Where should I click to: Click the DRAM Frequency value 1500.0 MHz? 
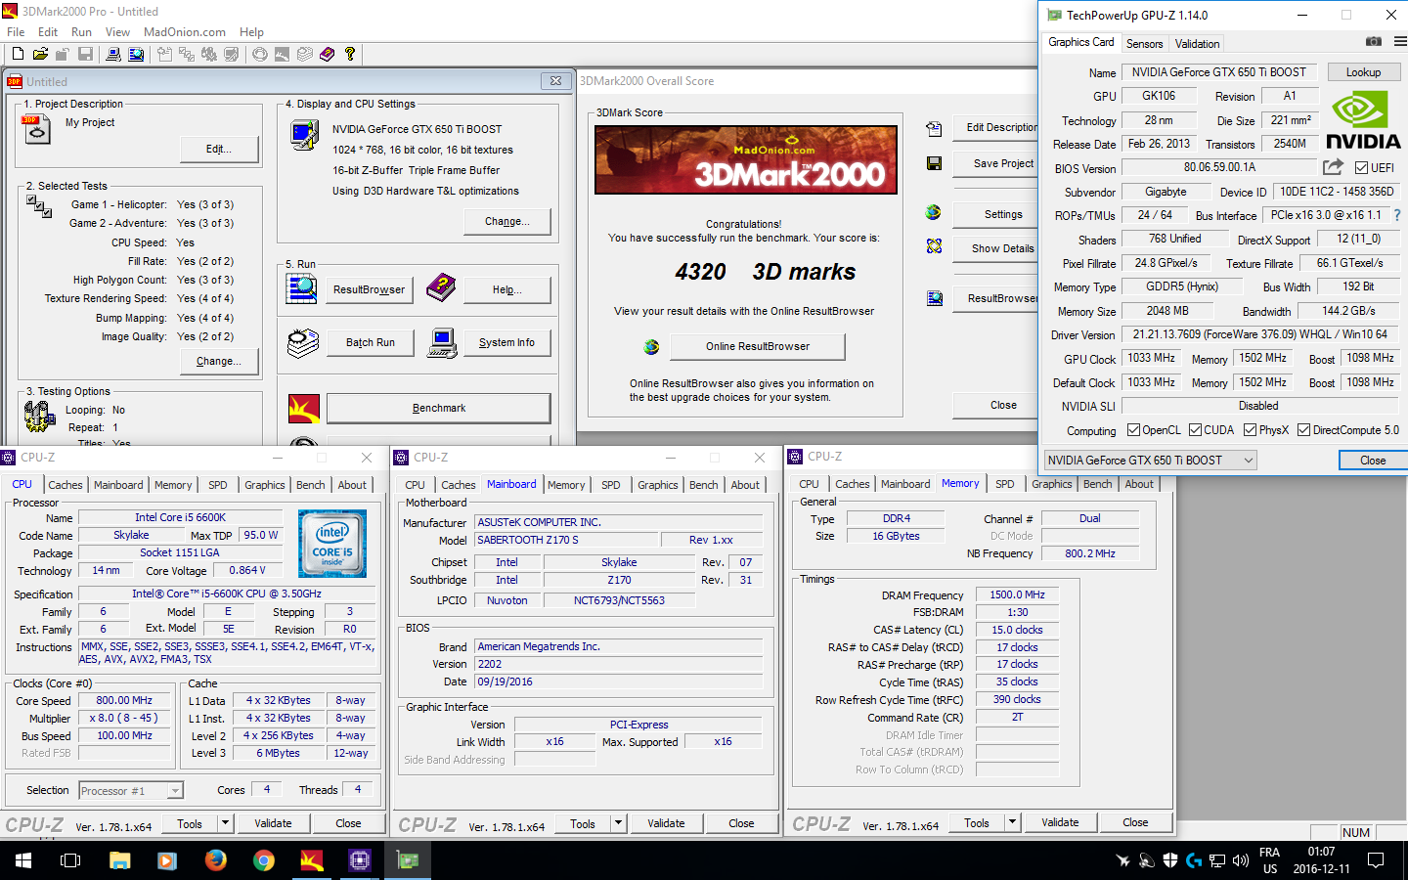1017,594
